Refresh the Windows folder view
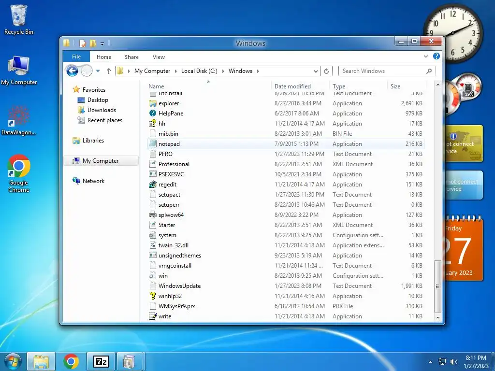 326,71
